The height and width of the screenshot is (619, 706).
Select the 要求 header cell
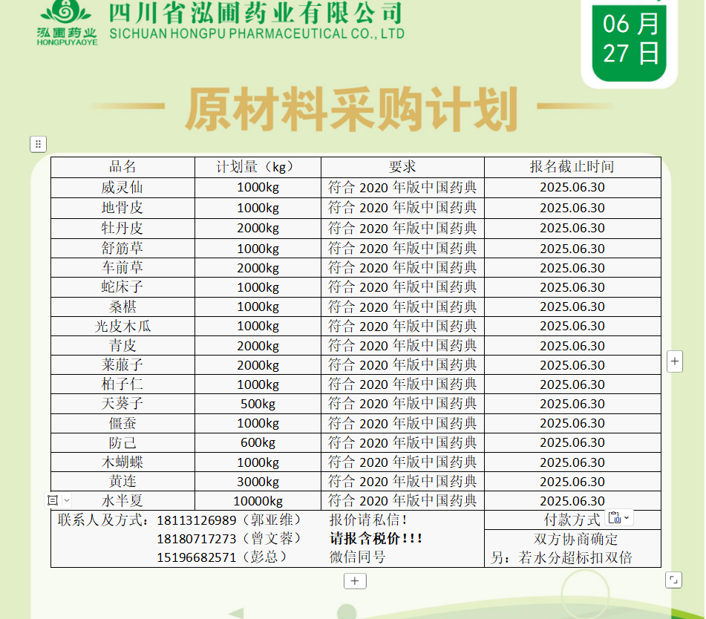(x=402, y=167)
